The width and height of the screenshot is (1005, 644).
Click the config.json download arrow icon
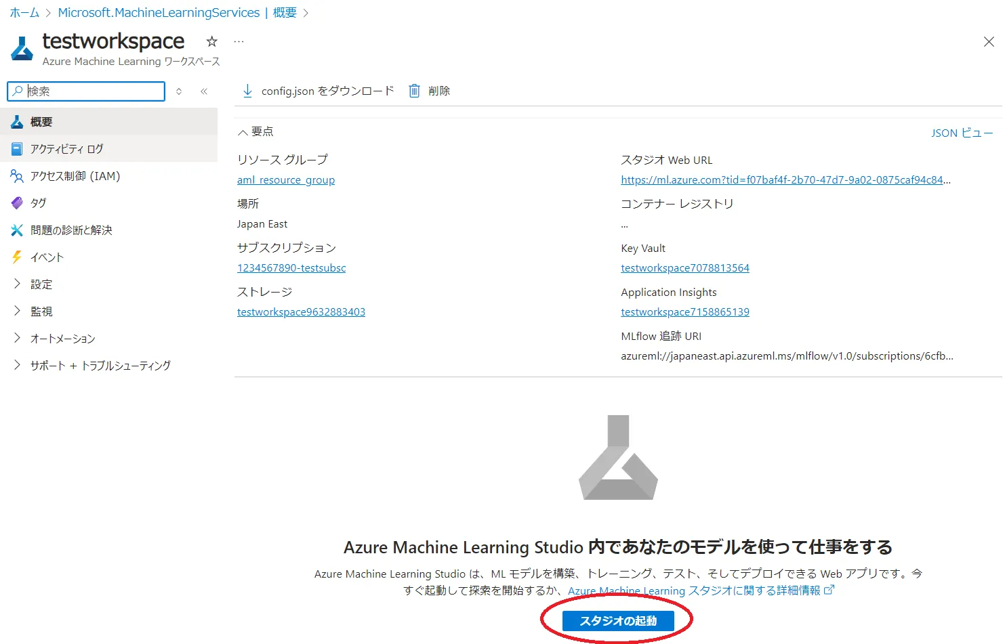click(x=247, y=91)
